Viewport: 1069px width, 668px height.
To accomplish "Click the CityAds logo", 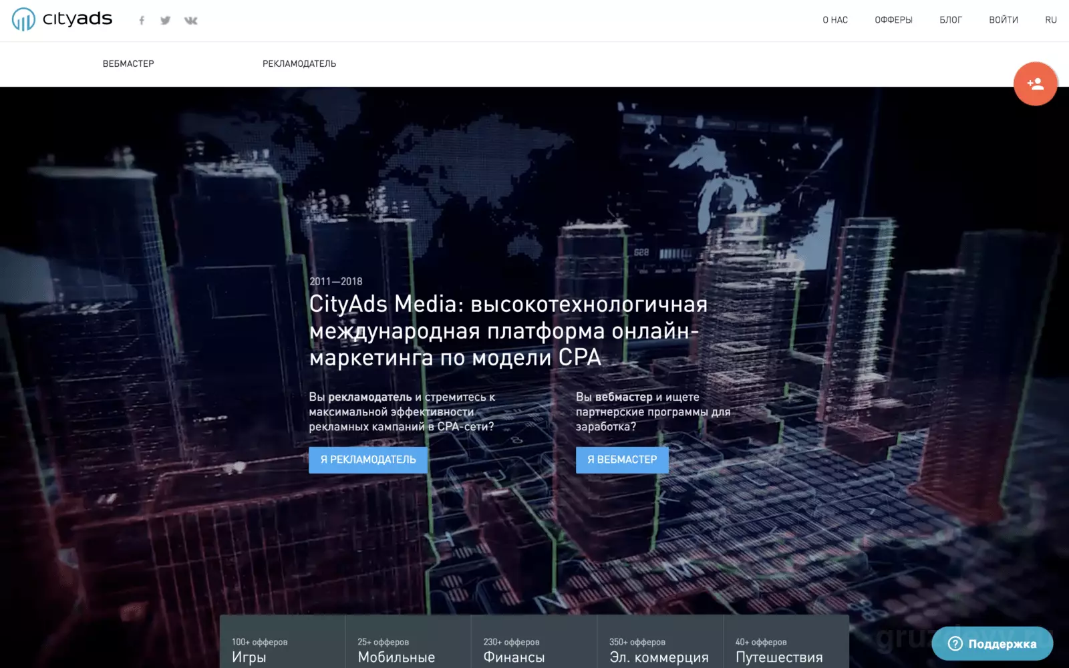I will [62, 19].
